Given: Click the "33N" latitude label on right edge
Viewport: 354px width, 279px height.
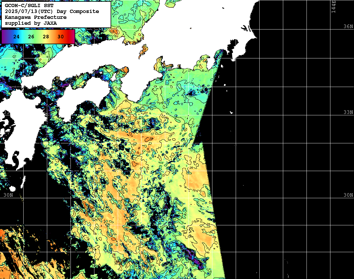Looking at the screenshot, I should pyautogui.click(x=348, y=112).
